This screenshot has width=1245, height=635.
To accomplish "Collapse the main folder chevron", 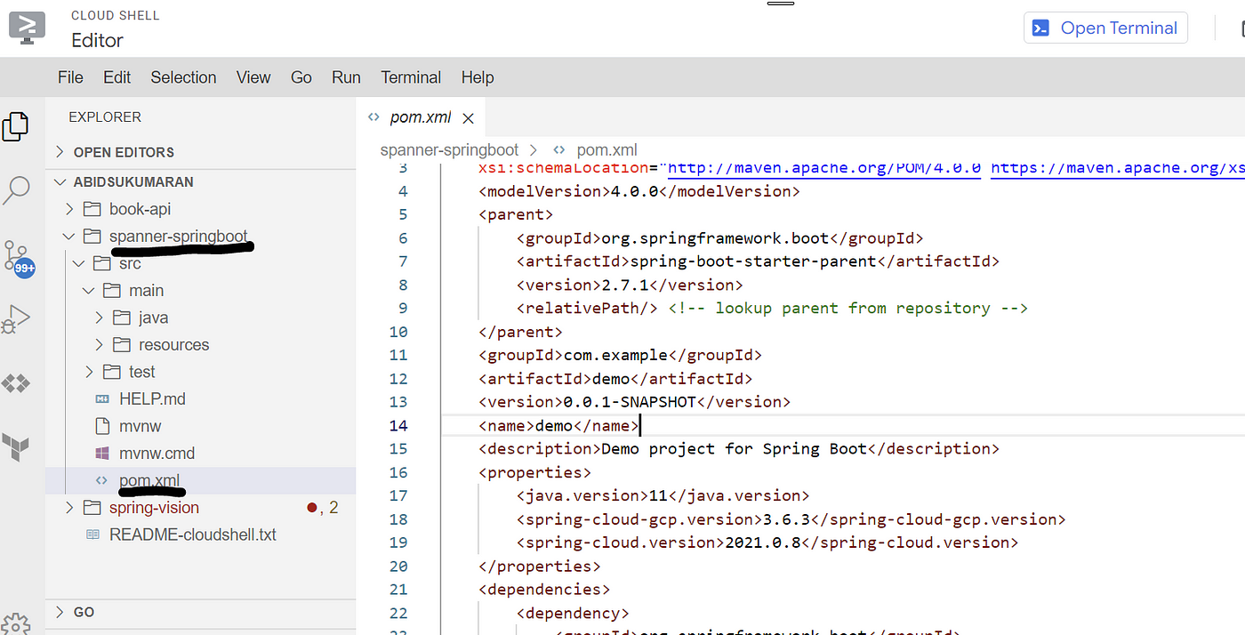I will pos(90,290).
